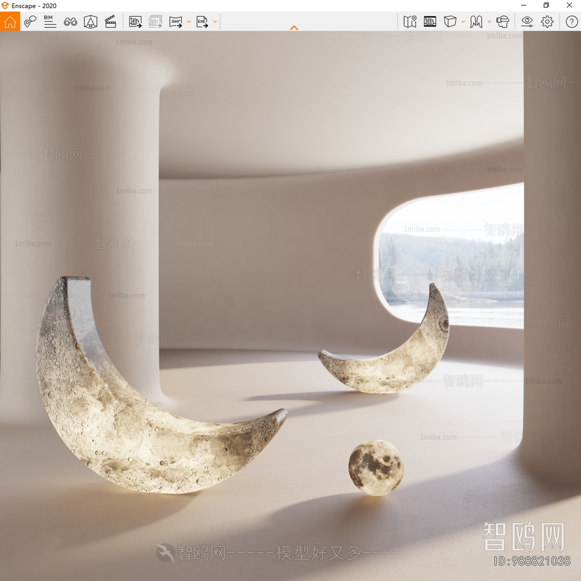
Task: Click the orange Home icon
Action: [10, 21]
